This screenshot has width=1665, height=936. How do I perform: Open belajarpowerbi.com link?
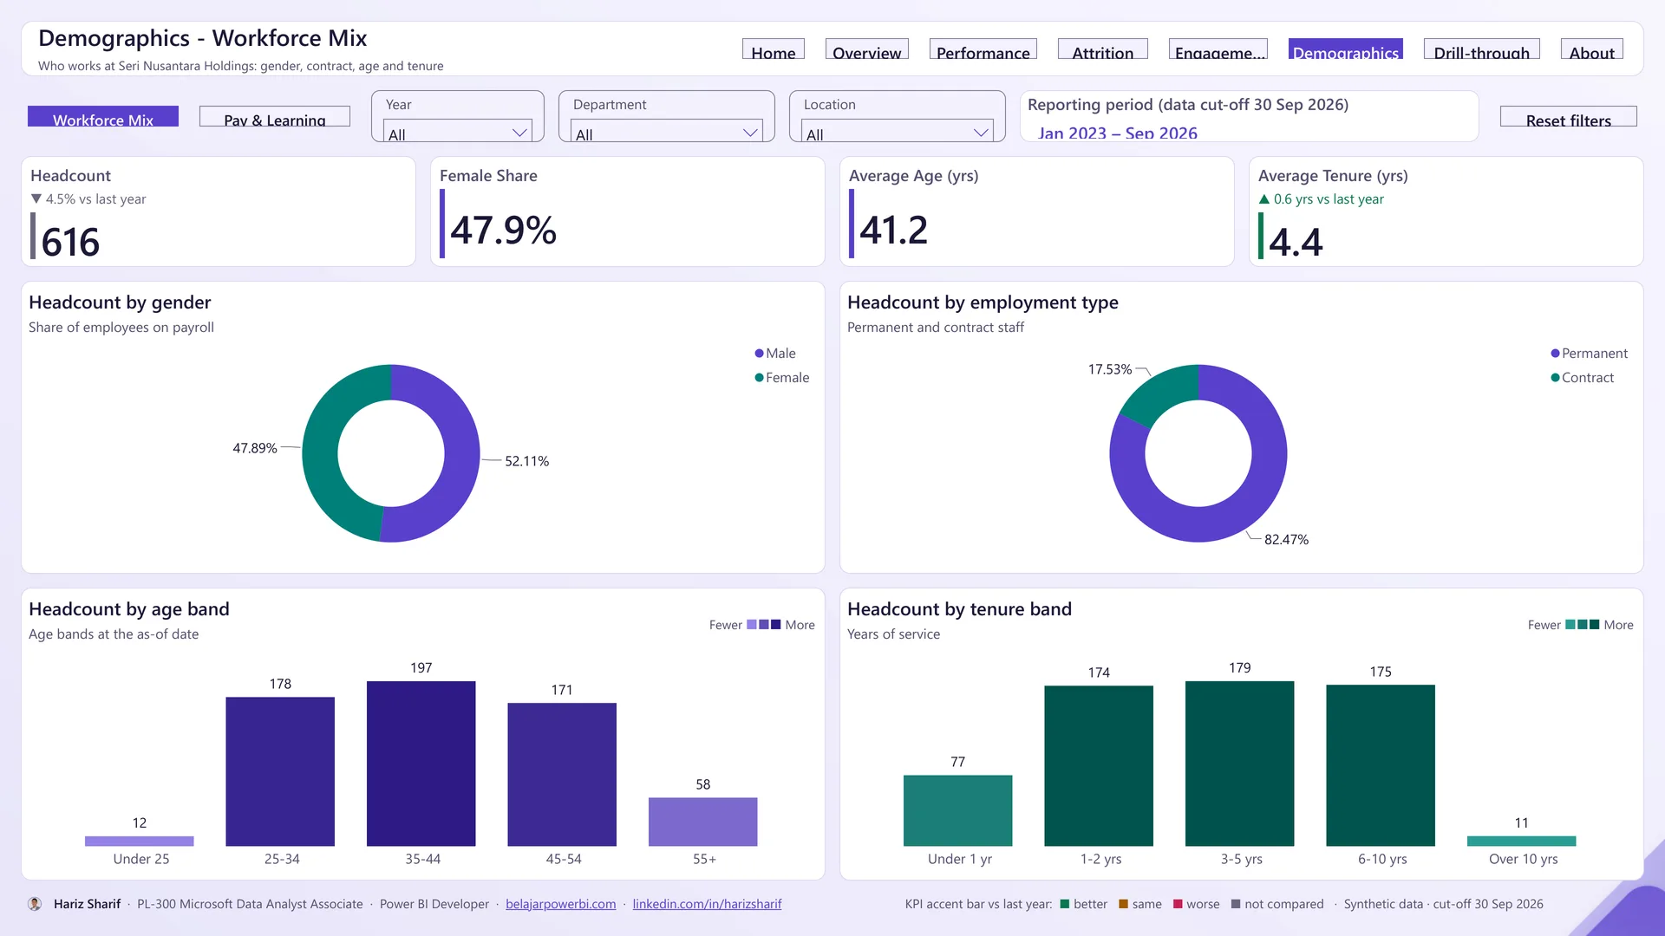click(561, 904)
